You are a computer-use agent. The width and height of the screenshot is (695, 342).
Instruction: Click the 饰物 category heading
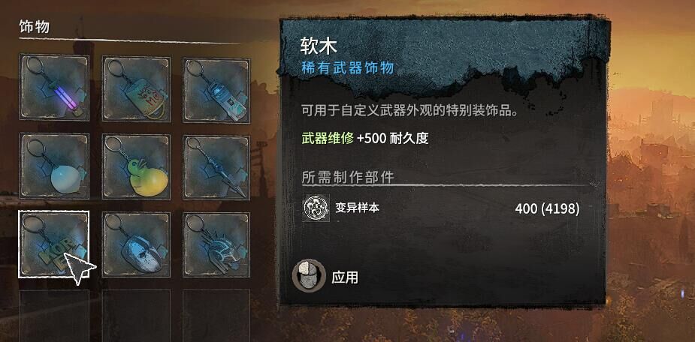pyautogui.click(x=34, y=27)
